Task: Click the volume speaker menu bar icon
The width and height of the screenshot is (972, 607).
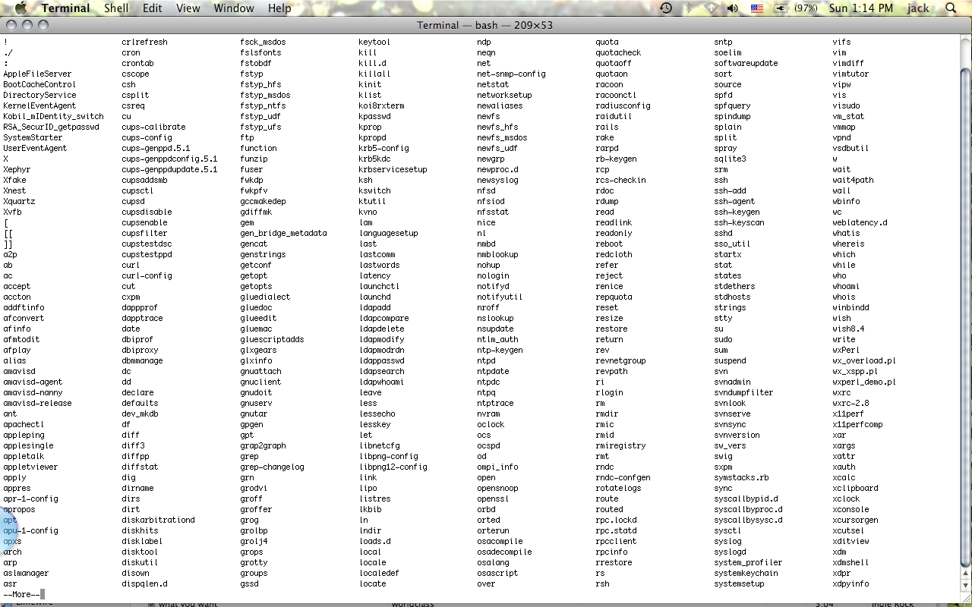Action: pyautogui.click(x=731, y=8)
